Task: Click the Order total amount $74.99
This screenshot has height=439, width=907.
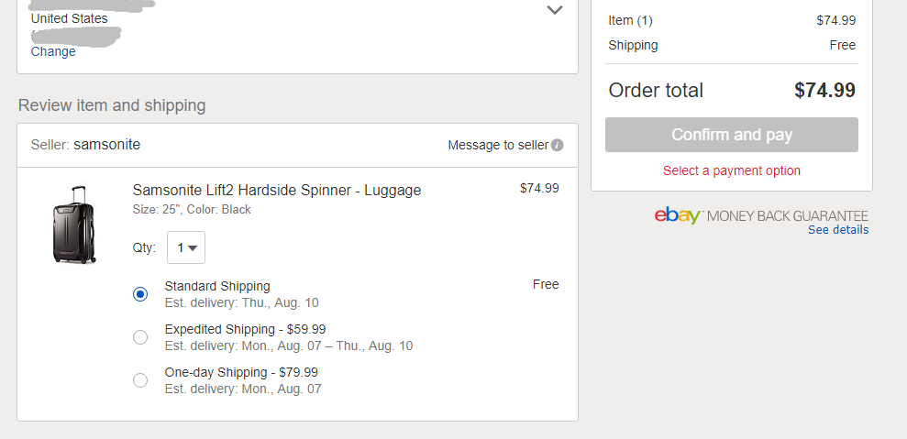Action: tap(824, 90)
